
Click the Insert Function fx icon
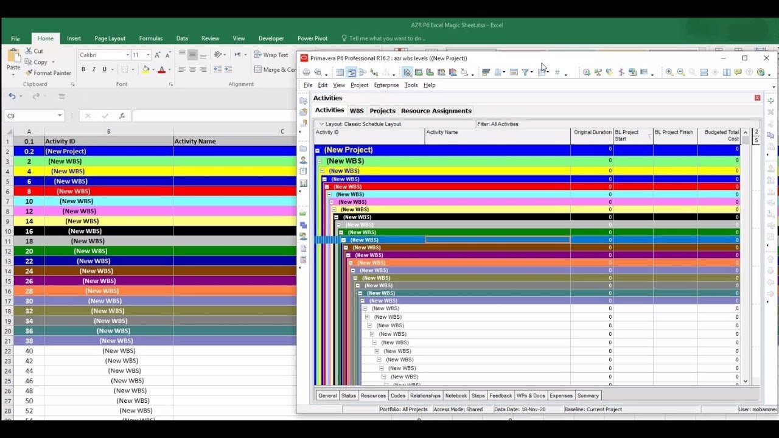(x=122, y=116)
